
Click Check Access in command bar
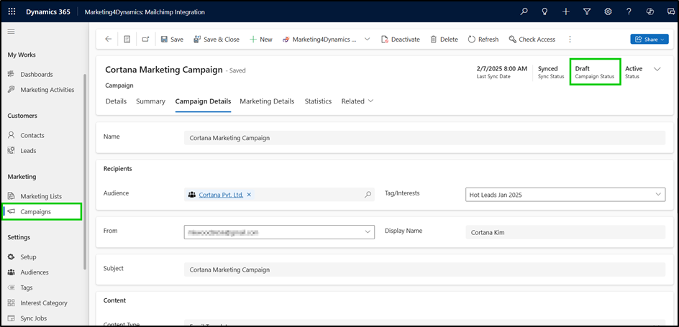(x=532, y=40)
